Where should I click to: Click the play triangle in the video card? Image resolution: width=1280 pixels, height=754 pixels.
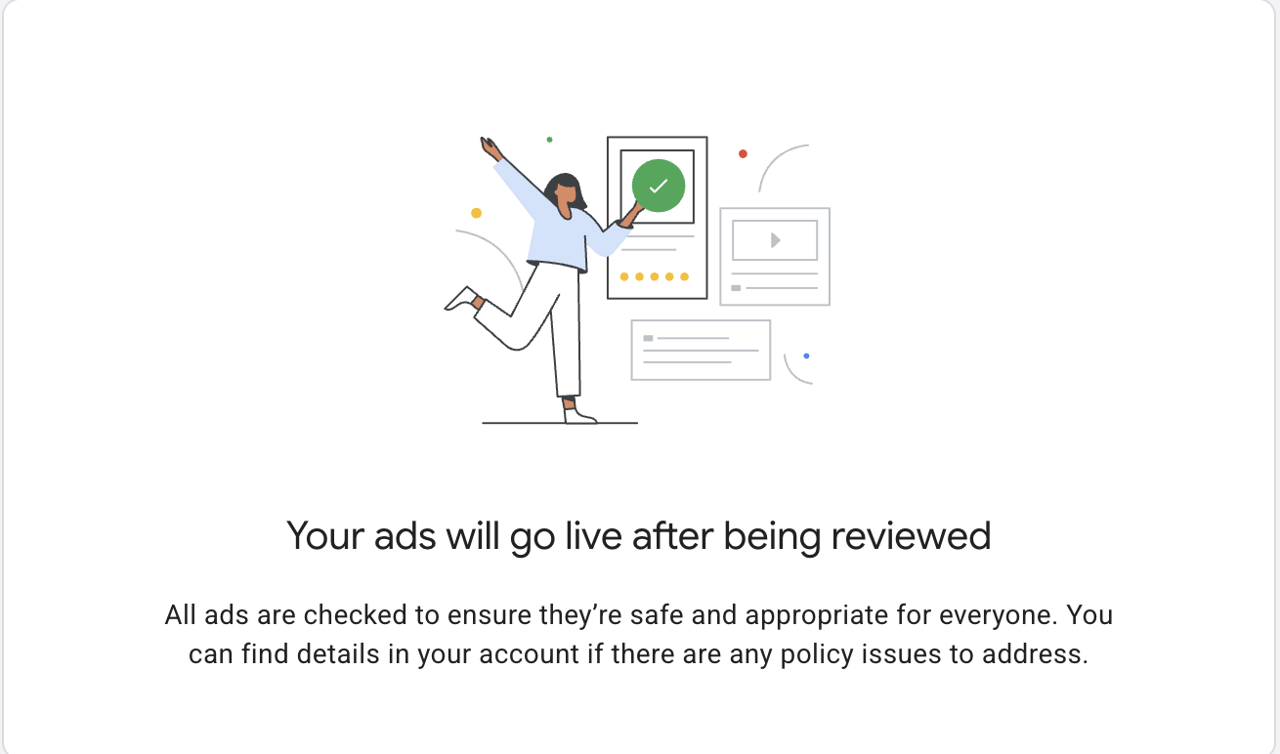[x=775, y=240]
